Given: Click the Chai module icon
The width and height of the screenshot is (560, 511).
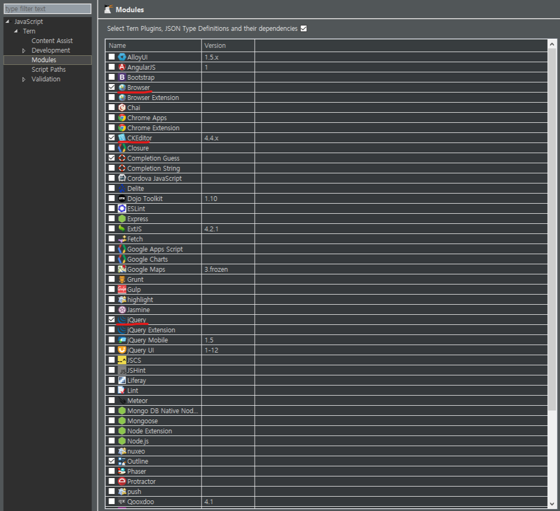Looking at the screenshot, I should coord(122,107).
